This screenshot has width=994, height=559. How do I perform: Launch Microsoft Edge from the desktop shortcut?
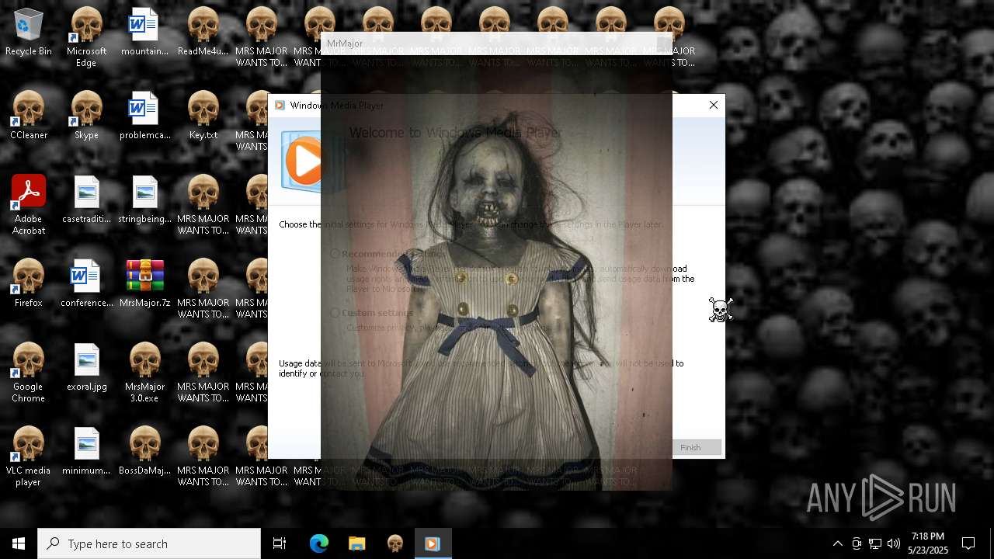click(86, 37)
